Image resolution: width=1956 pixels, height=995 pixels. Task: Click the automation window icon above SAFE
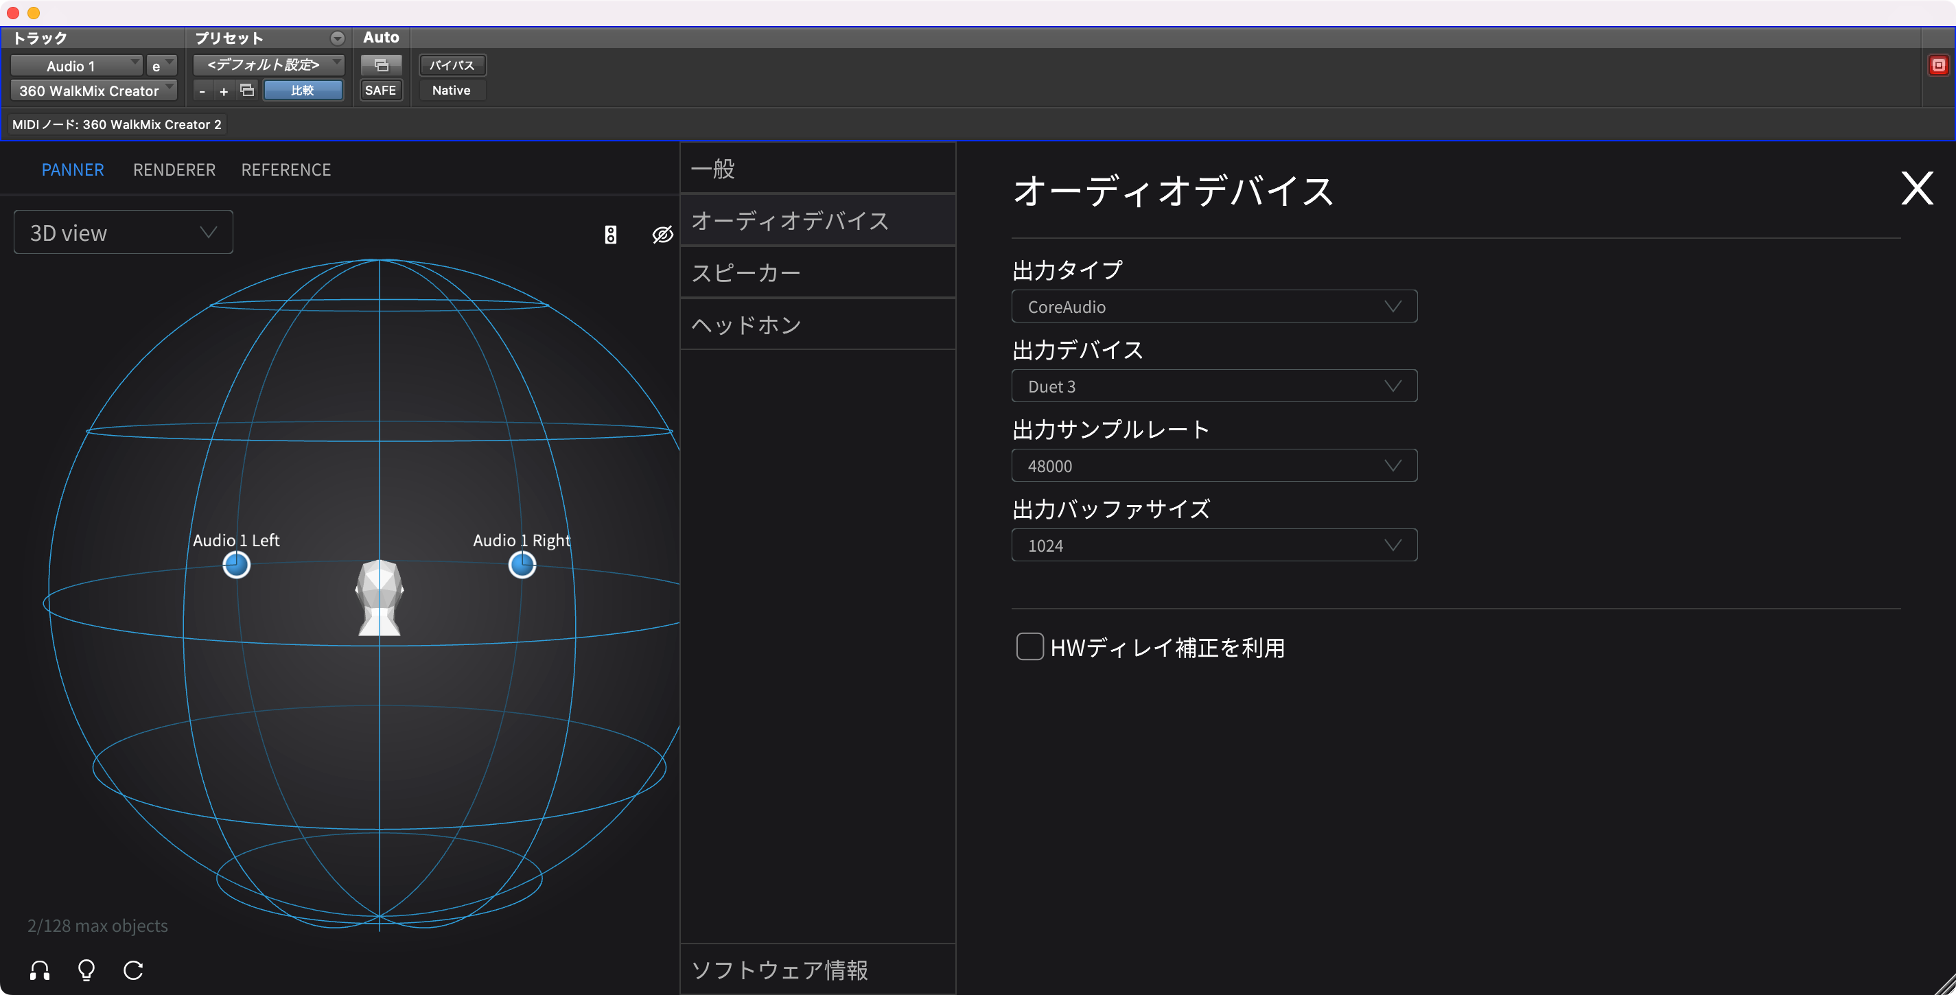click(381, 65)
